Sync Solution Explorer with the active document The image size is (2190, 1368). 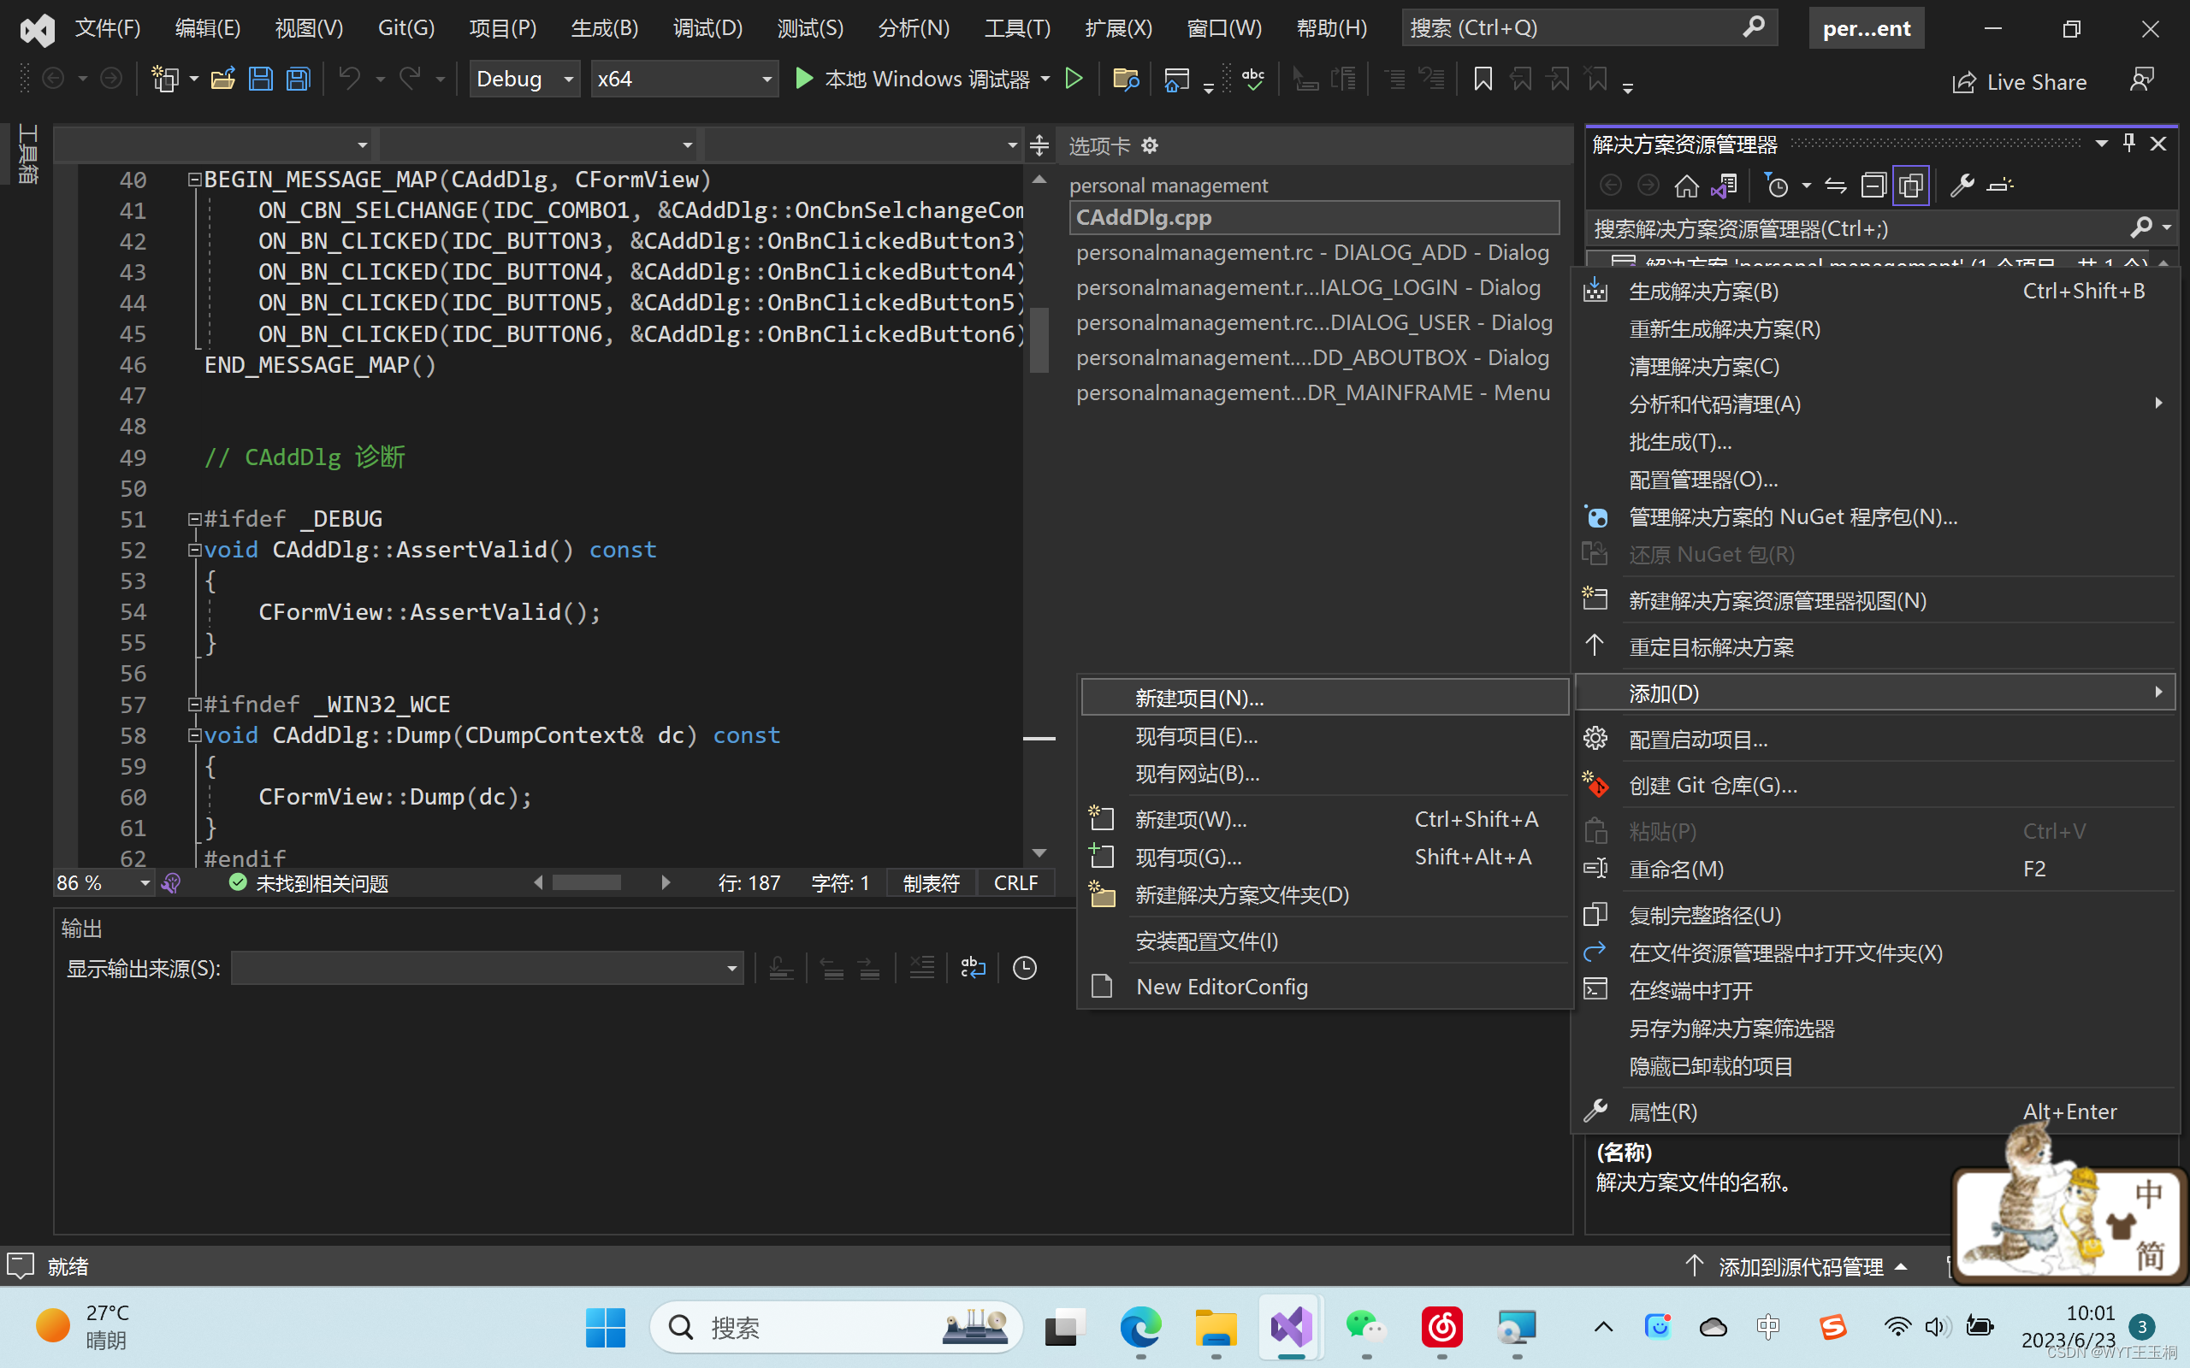[1836, 185]
